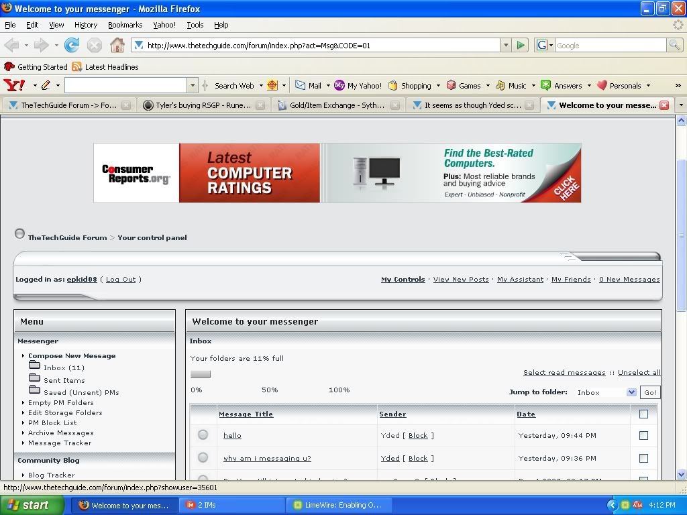
Task: Open the Inbox (11) folder
Action: 63,367
